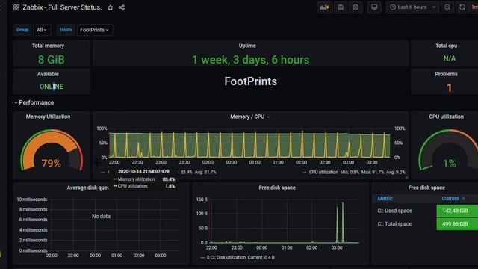Click the Free disk space graph title
This screenshot has width=478, height=269.
tap(277, 188)
